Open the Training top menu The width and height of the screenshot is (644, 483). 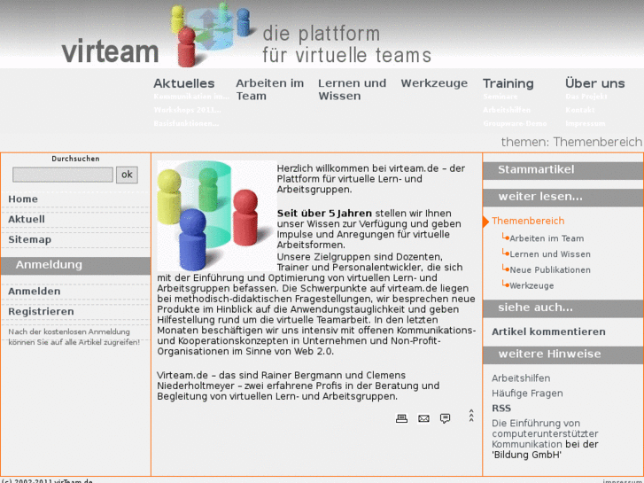(x=508, y=83)
